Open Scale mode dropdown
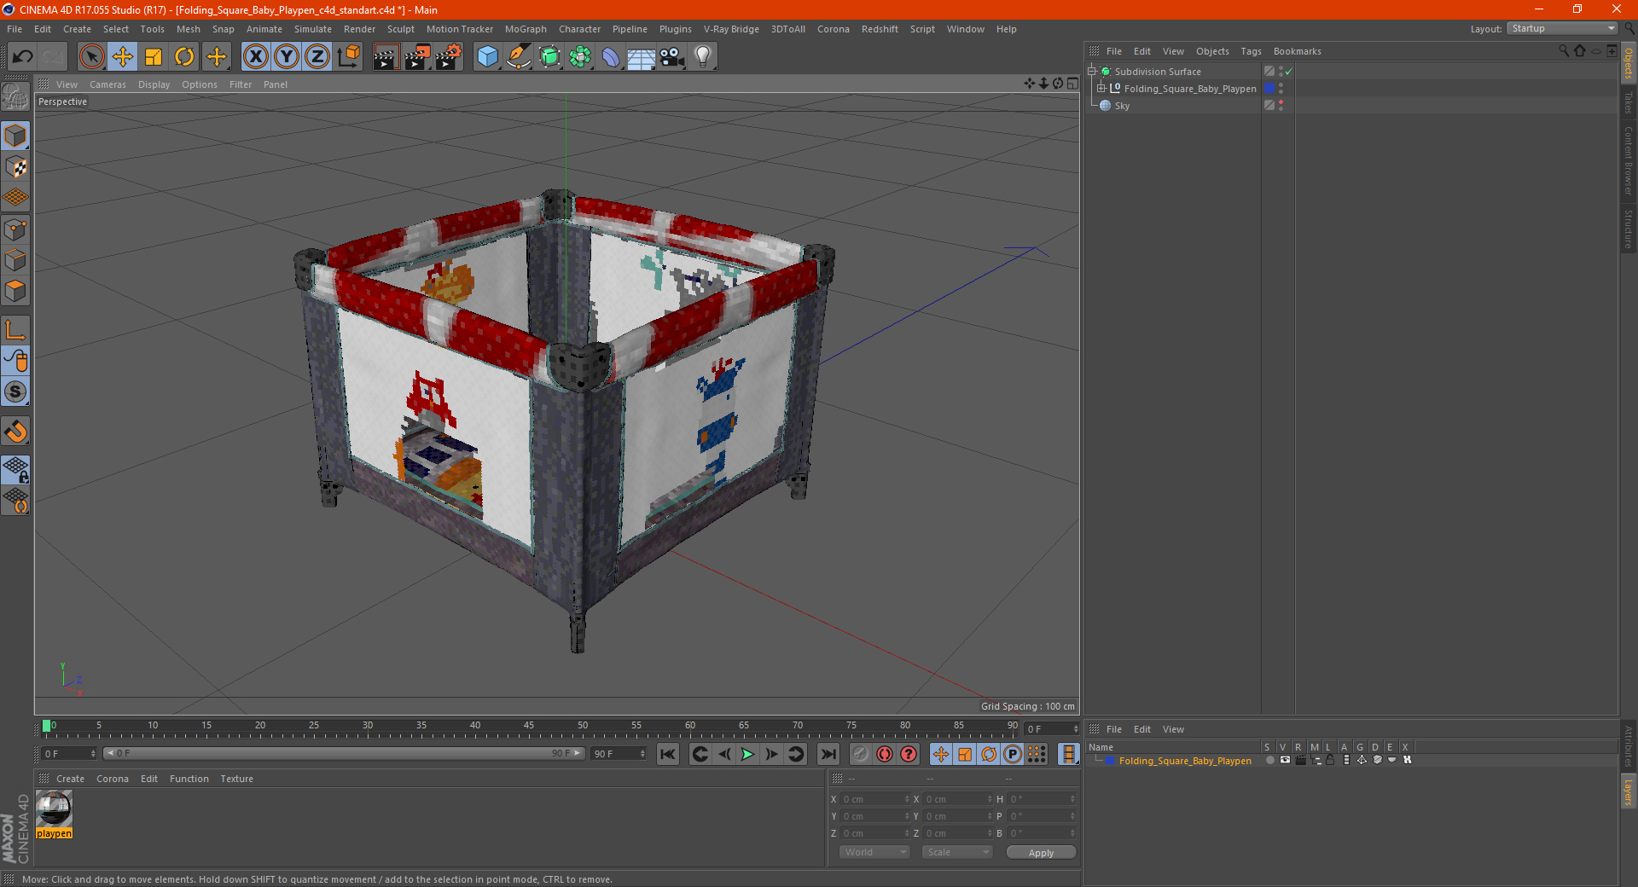Viewport: 1638px width, 887px height. [x=956, y=852]
